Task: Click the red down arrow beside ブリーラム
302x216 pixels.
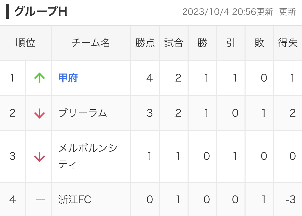Action: point(40,113)
